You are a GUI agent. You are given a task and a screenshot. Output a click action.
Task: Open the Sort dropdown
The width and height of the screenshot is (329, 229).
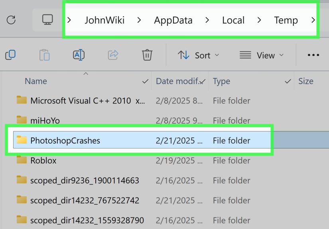tap(199, 55)
